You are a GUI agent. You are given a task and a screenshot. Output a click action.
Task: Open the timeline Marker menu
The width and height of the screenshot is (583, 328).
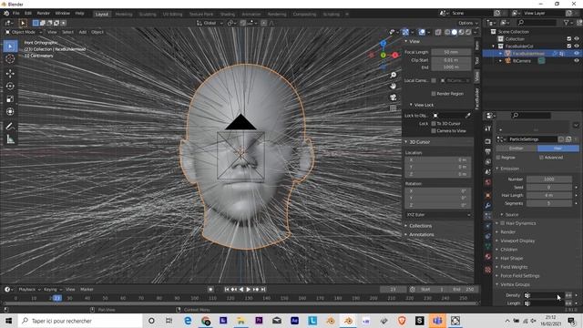coord(87,290)
